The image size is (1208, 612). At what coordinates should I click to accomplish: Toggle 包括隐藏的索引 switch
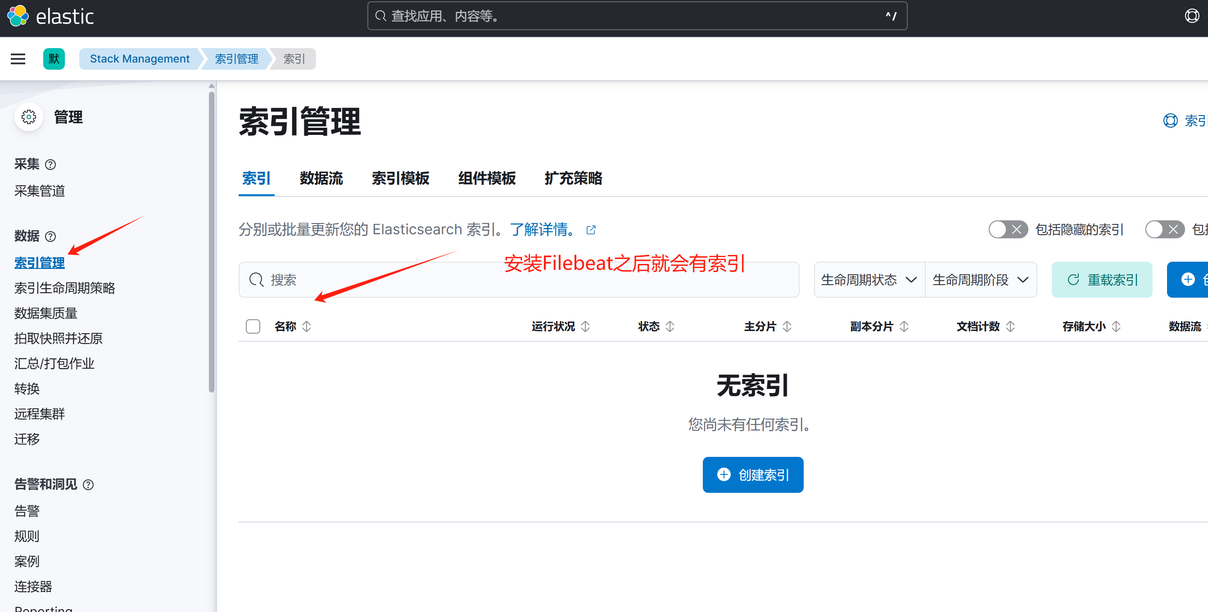tap(1008, 229)
